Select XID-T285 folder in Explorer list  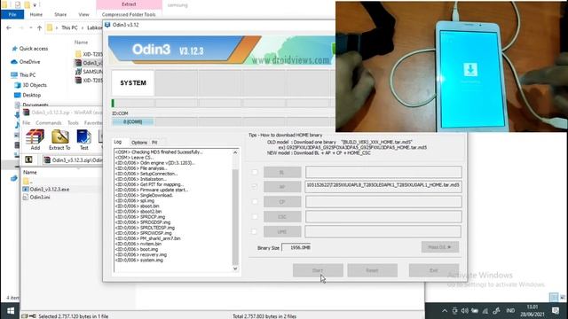pos(89,54)
